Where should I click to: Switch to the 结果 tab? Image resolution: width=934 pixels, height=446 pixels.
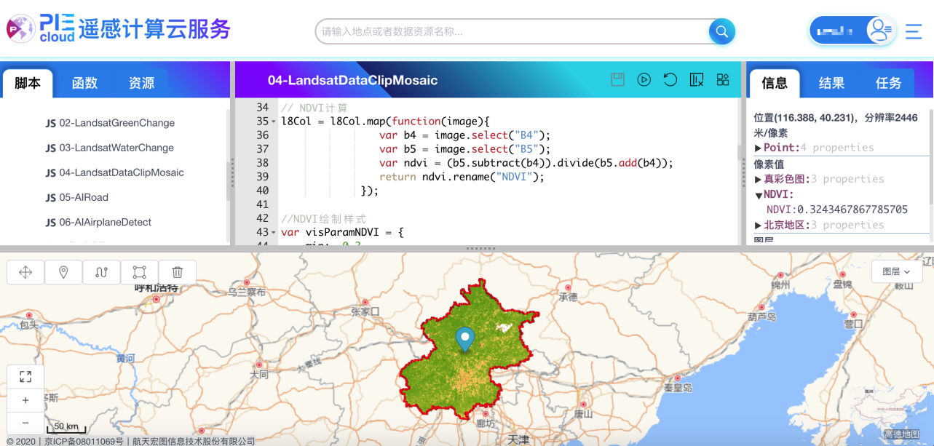831,83
